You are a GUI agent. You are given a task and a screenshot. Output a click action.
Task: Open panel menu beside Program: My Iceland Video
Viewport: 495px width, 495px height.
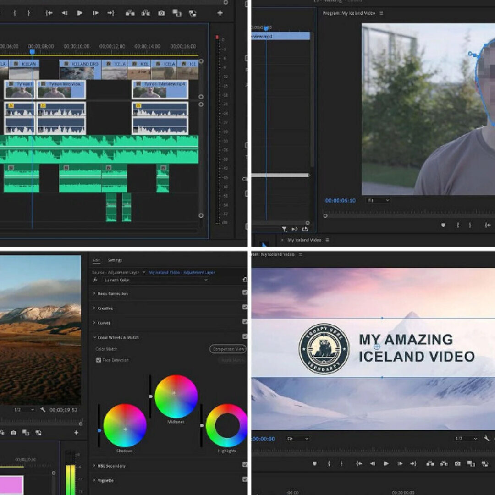381,13
